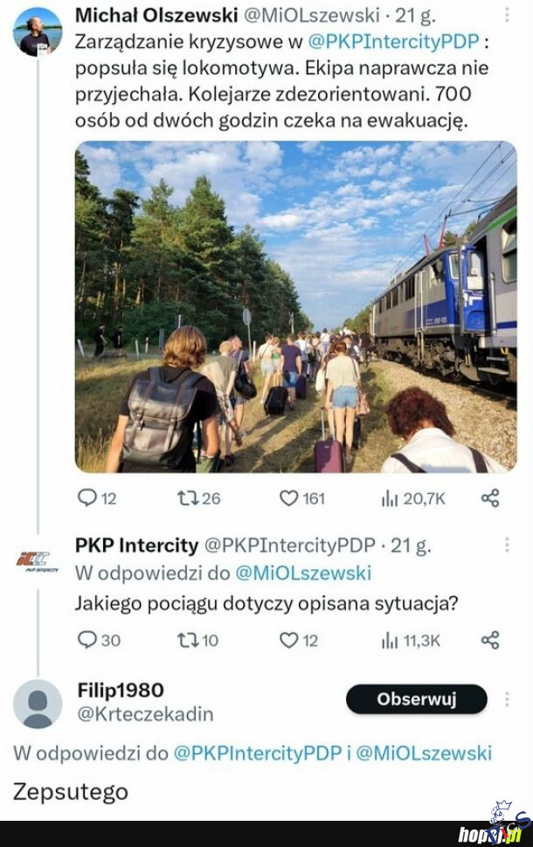533x847 pixels.
Task: Retweet Michał Olszewski's tweet
Action: 188,497
